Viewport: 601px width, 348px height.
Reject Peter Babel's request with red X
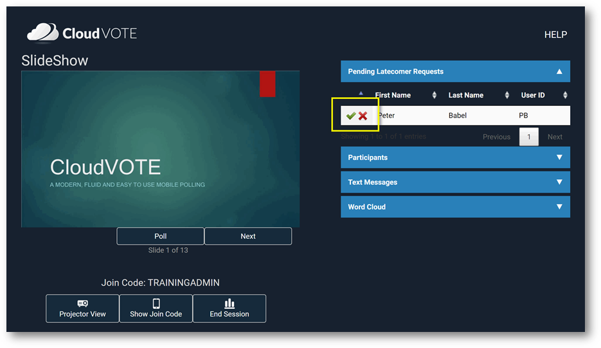tap(363, 116)
